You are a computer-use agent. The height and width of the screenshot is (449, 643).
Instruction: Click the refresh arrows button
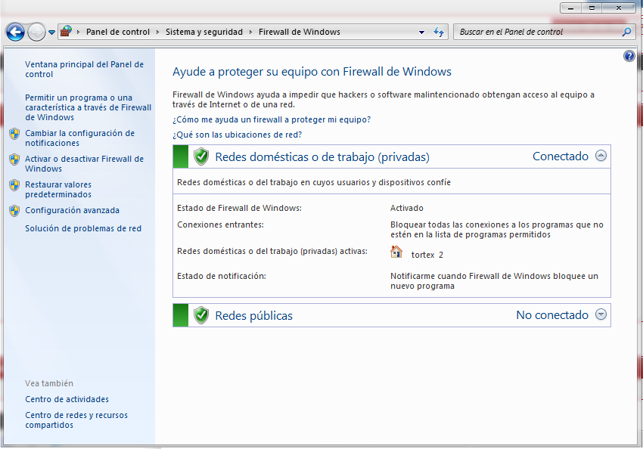point(438,32)
